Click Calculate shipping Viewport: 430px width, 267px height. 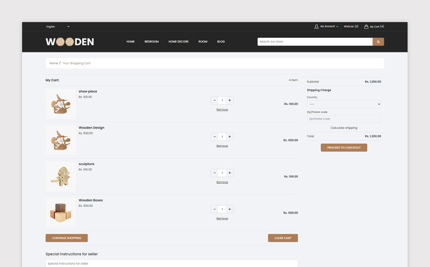pyautogui.click(x=344, y=128)
